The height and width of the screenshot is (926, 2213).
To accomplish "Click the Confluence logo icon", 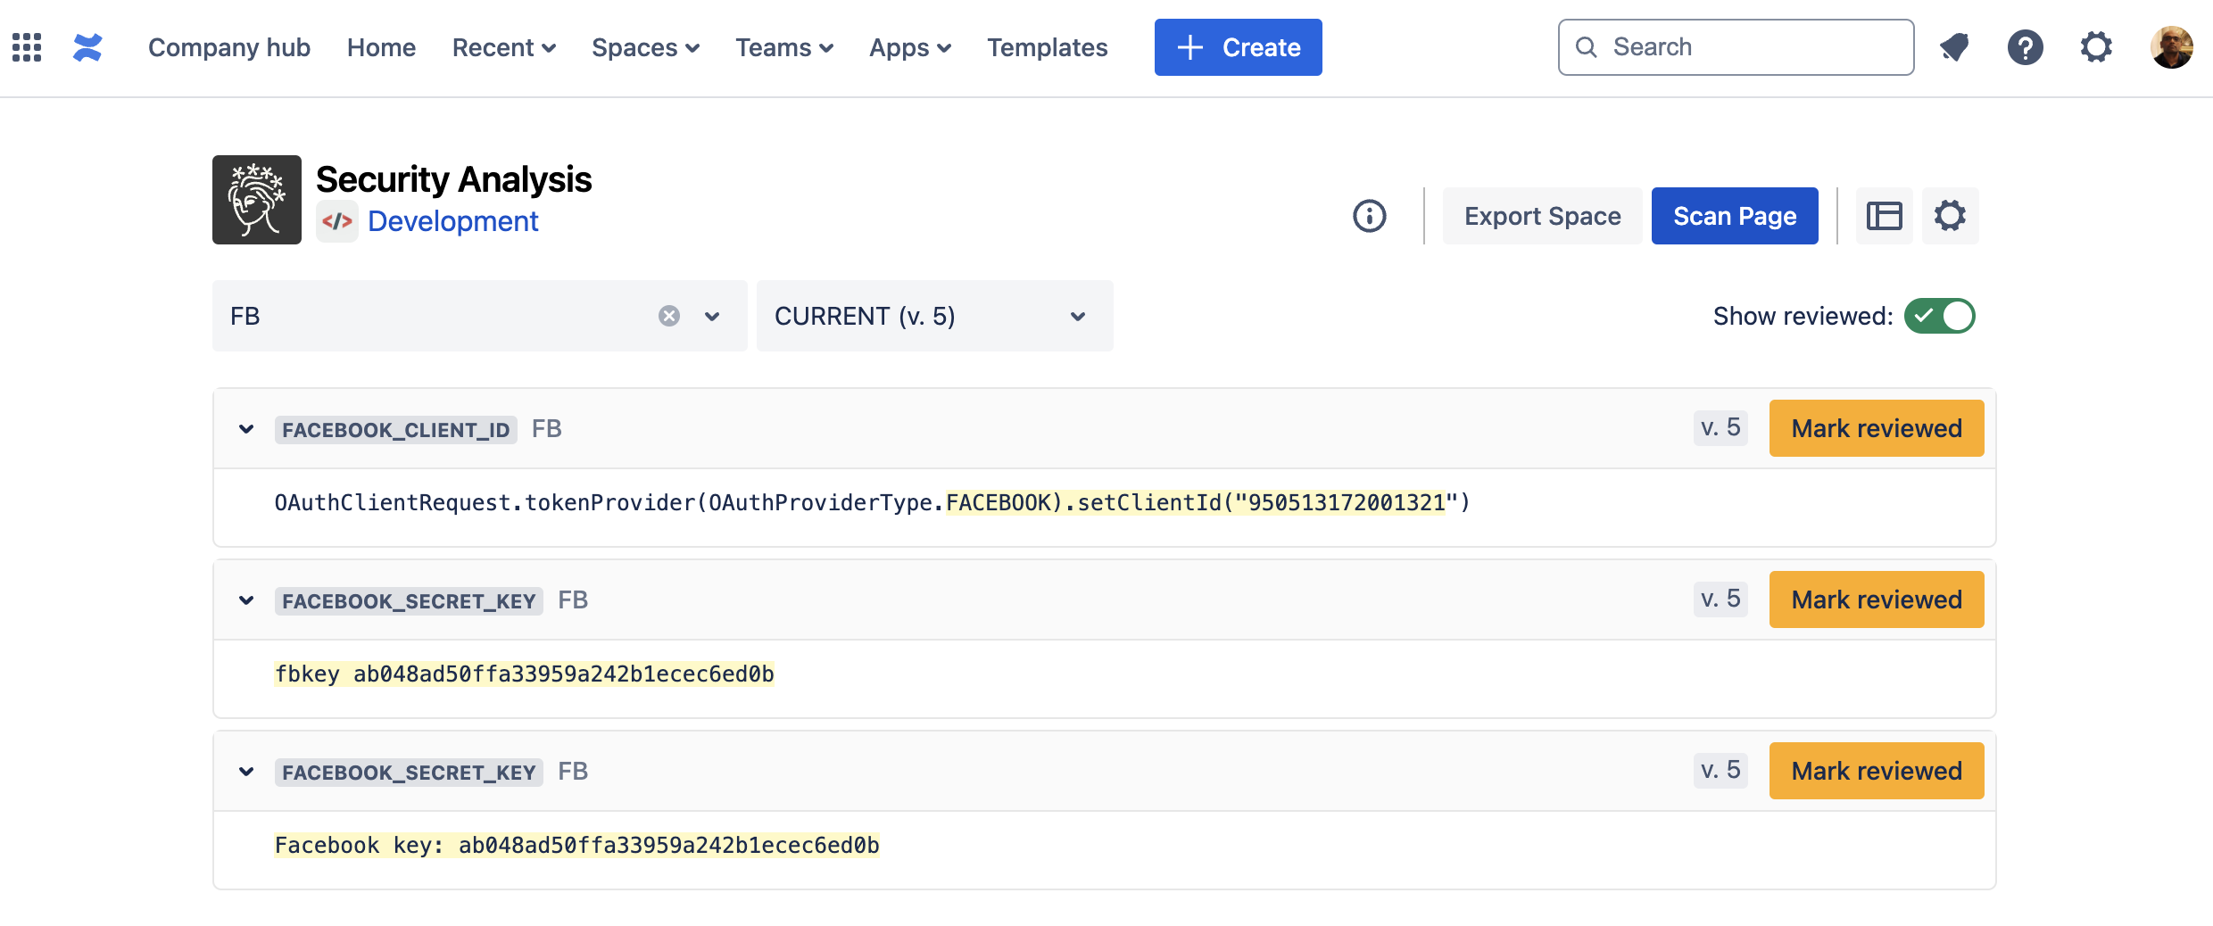I will click(x=87, y=47).
